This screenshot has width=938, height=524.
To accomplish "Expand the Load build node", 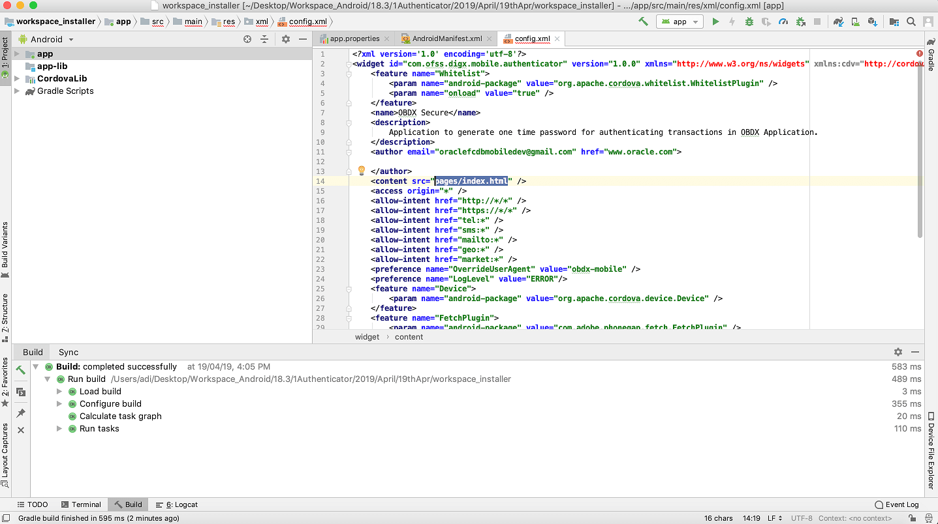I will click(59, 392).
